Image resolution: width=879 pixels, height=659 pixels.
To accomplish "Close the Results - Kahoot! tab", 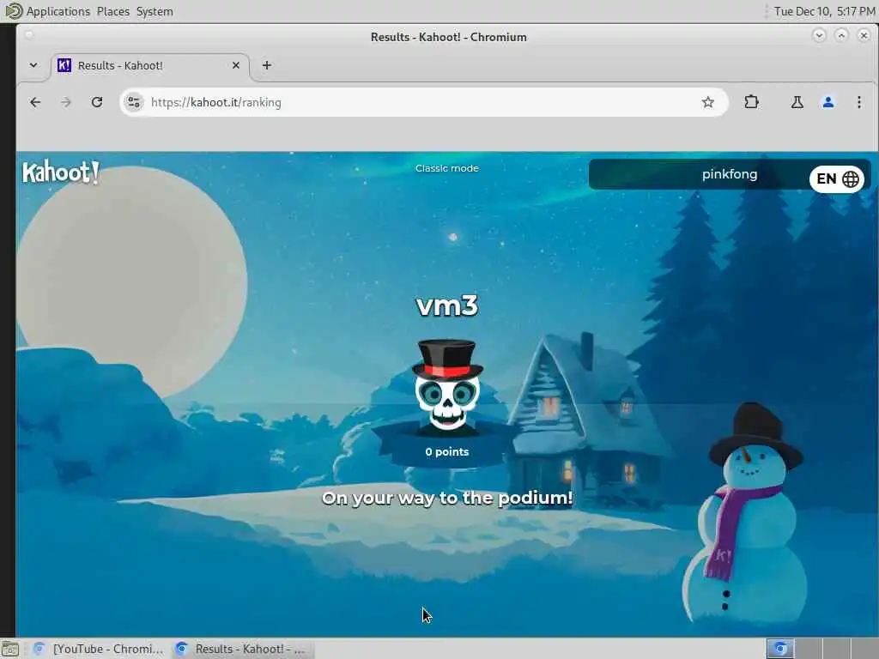I will 236,65.
